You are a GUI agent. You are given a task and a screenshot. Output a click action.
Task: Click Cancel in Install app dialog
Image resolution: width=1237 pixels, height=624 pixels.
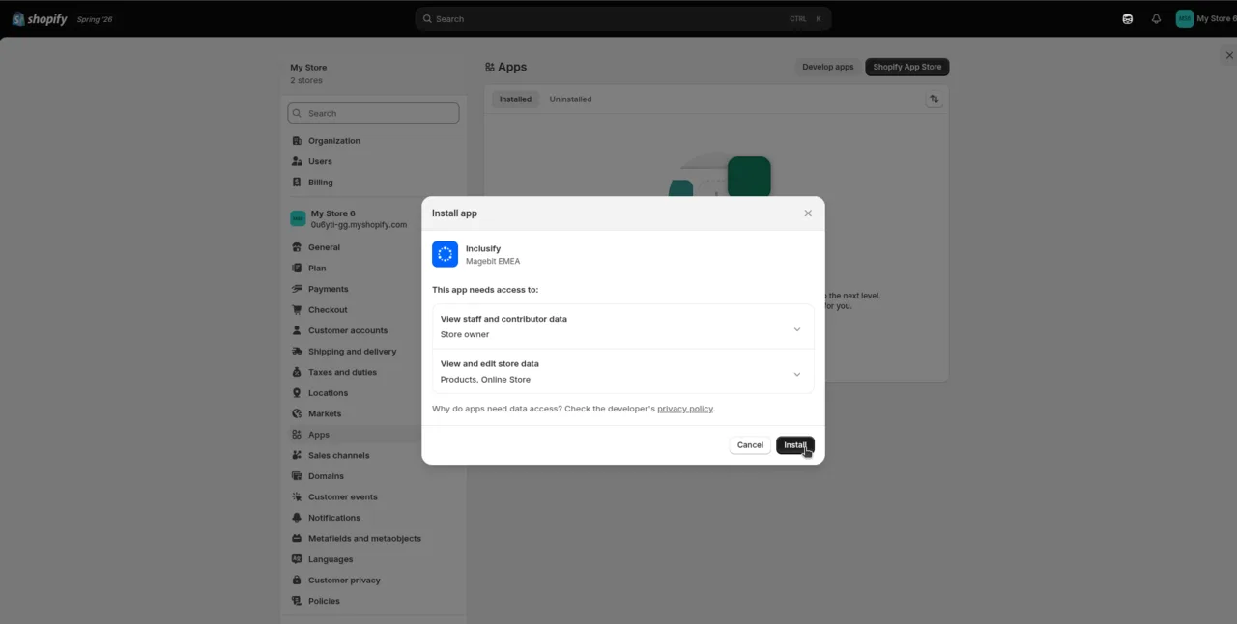click(750, 445)
